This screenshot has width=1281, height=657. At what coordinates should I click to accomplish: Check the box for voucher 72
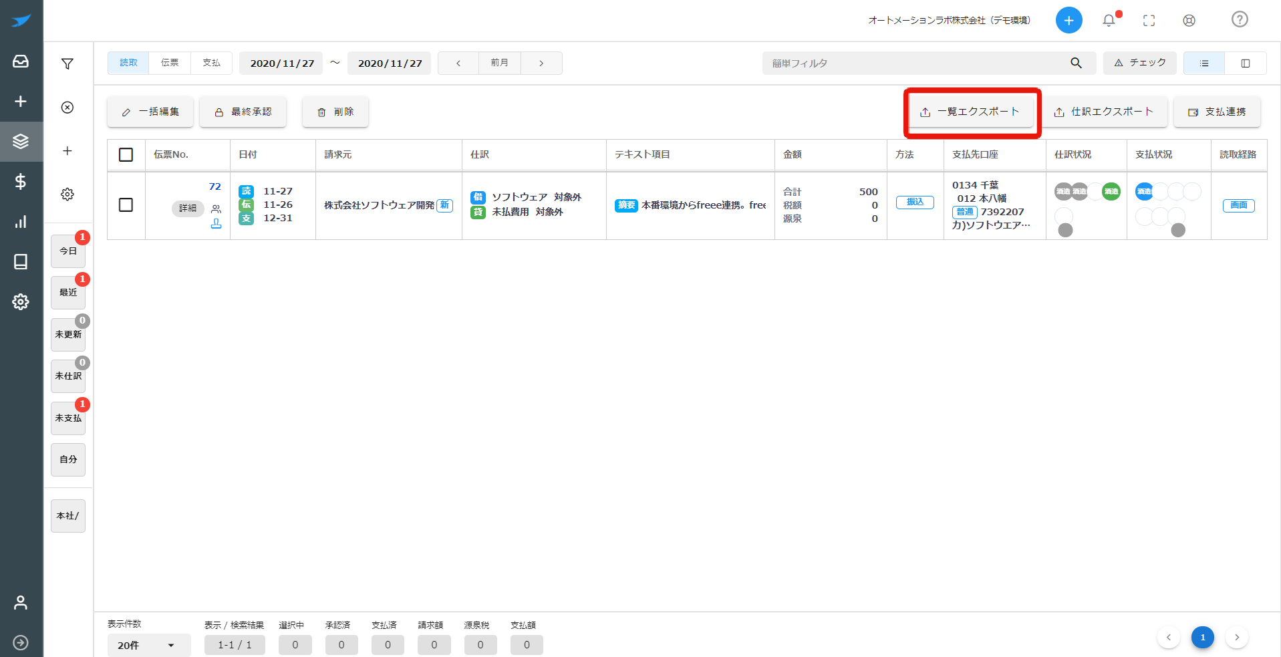(126, 205)
